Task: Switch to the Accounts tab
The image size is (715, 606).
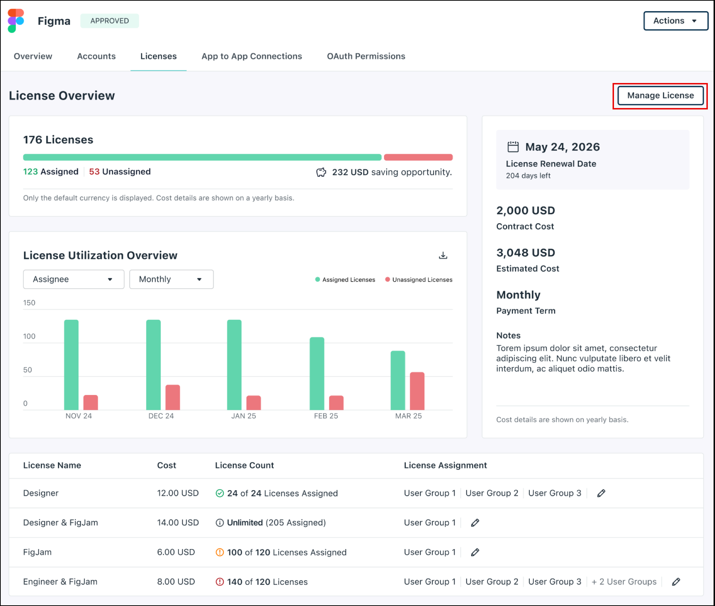Action: [96, 56]
